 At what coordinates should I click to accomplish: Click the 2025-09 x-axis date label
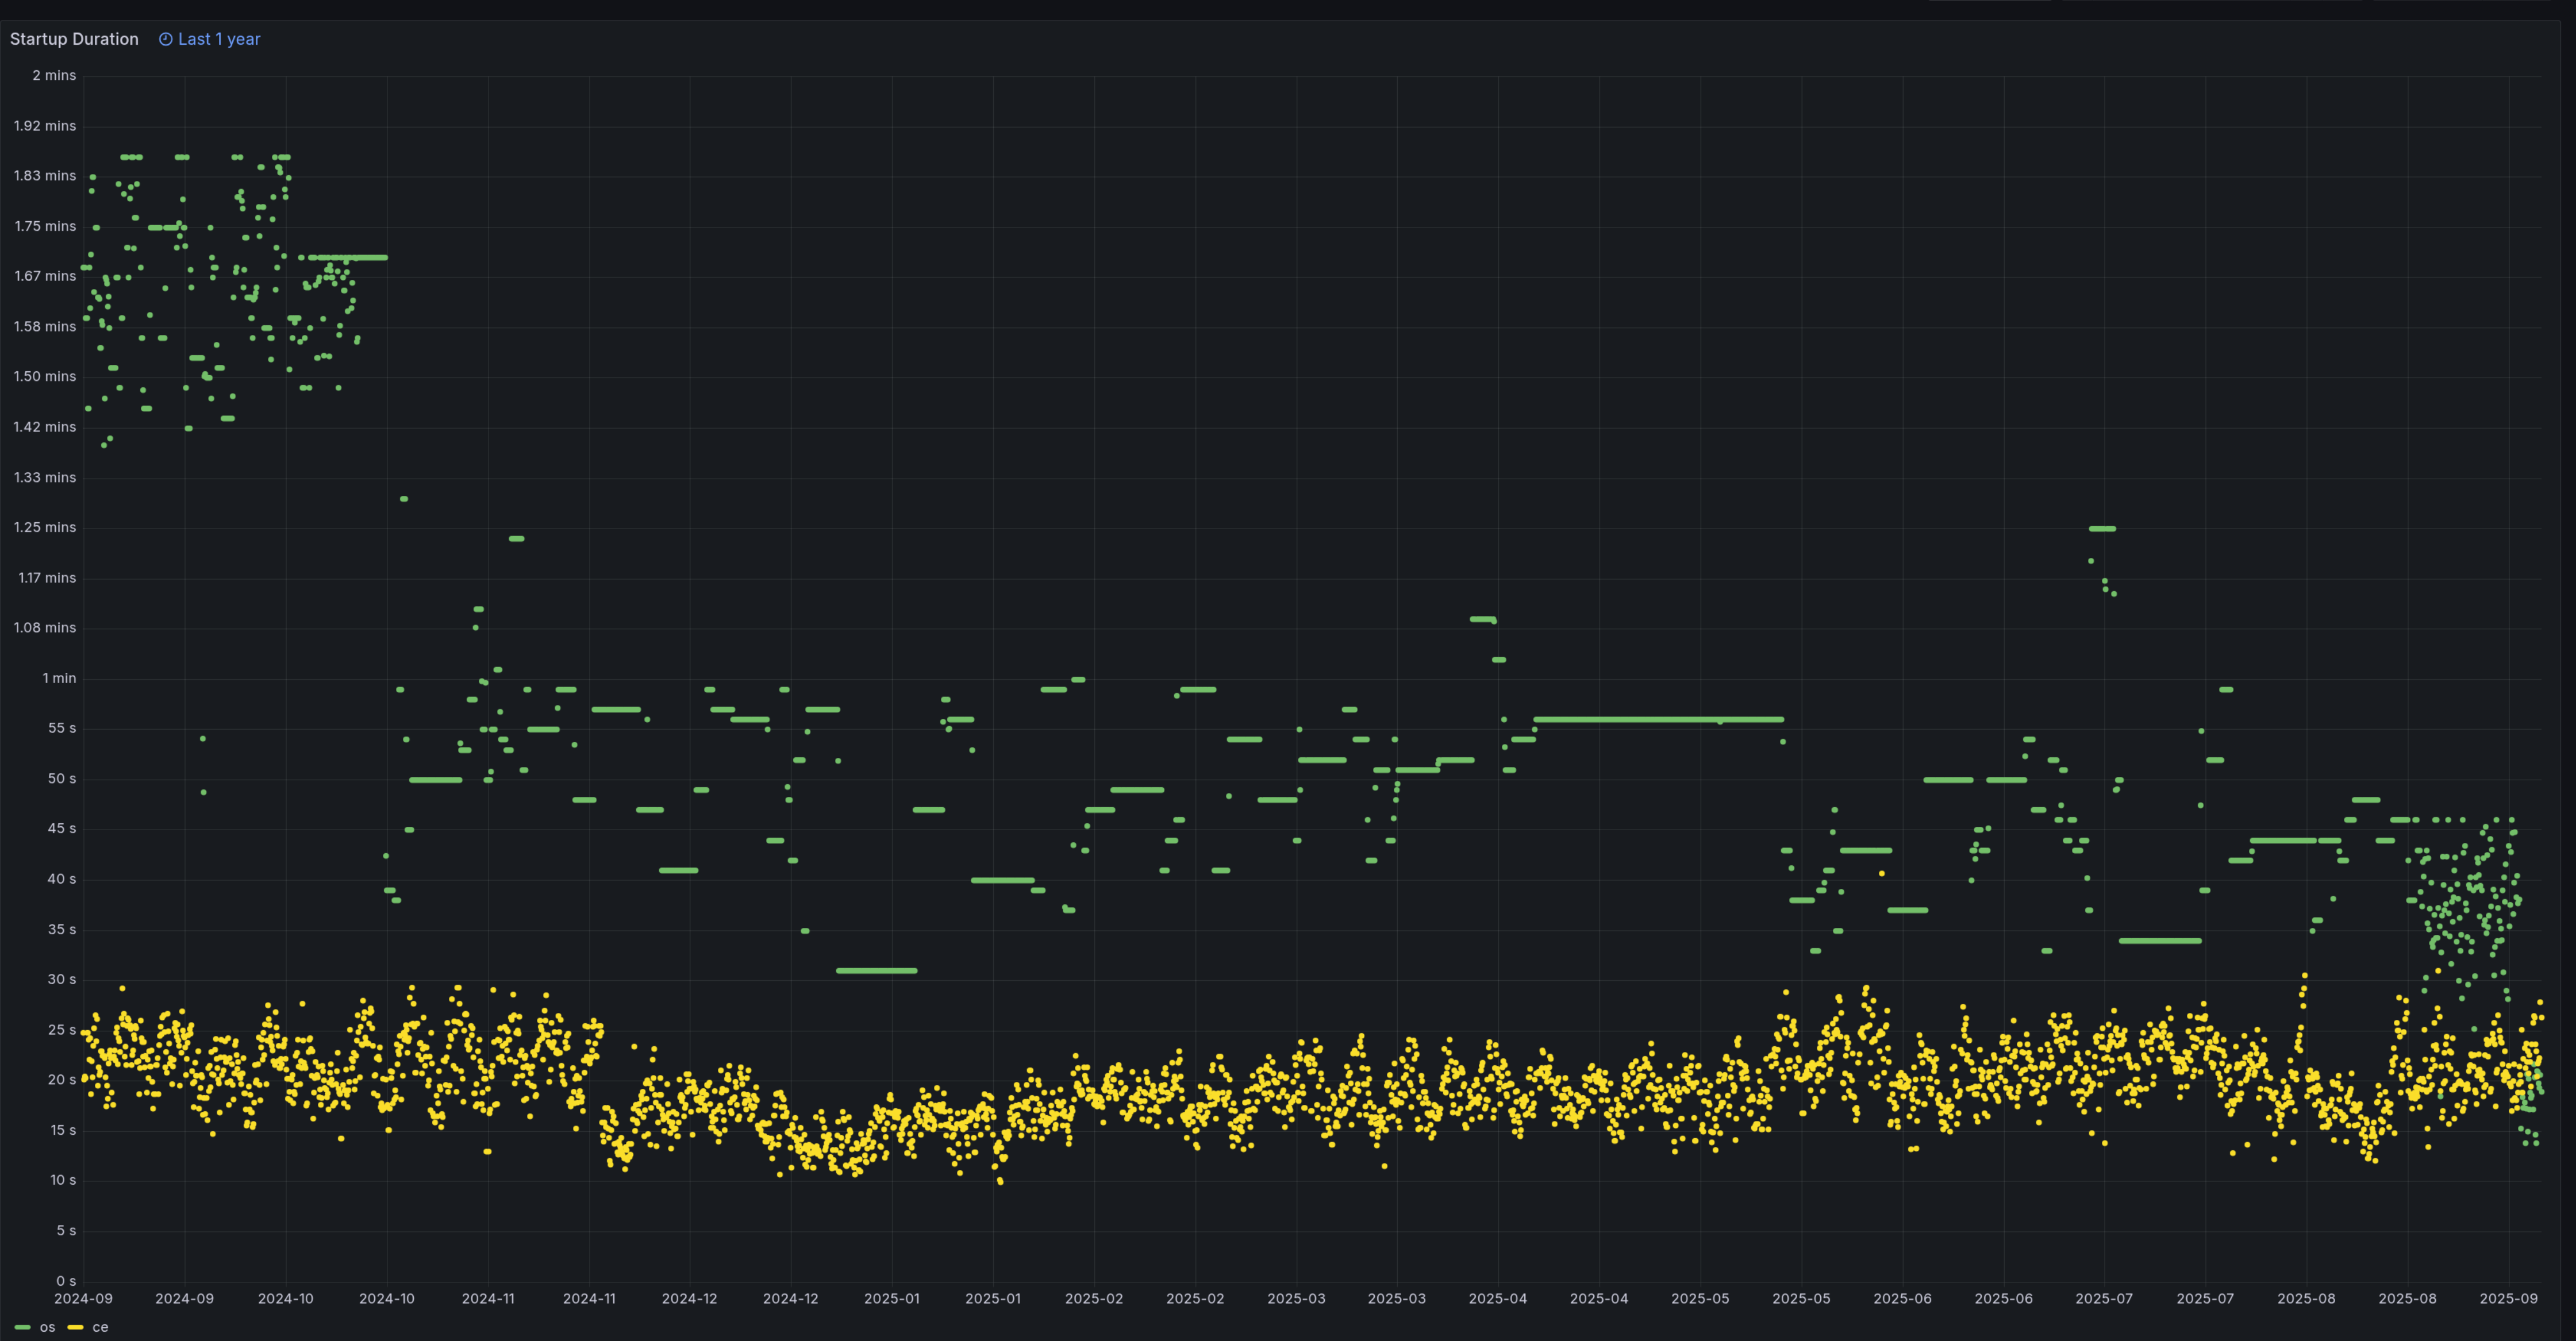click(x=2508, y=1298)
